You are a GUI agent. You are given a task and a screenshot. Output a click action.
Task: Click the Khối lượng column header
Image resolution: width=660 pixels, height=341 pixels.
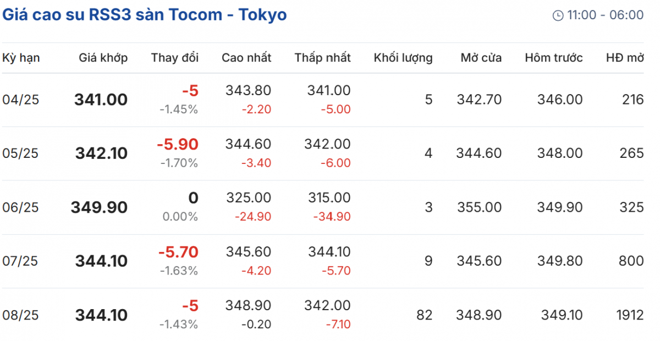pos(403,58)
